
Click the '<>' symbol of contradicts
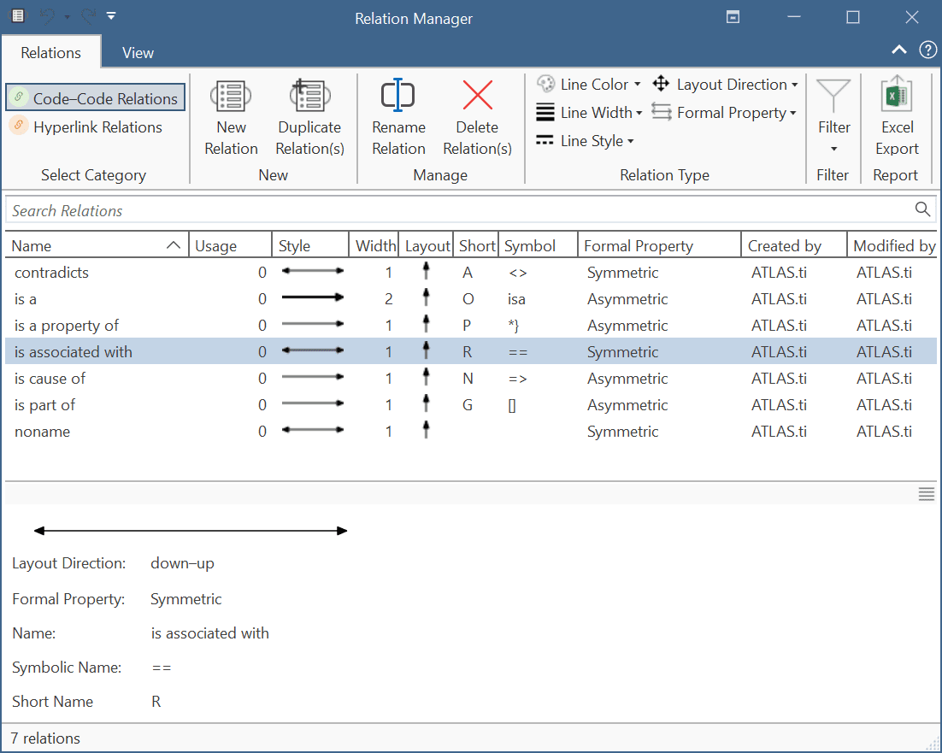517,273
